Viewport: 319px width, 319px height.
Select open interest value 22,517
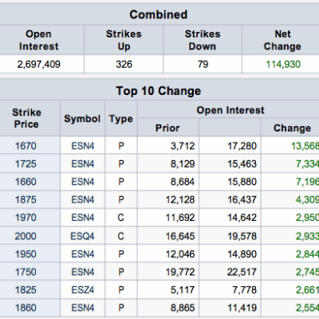tap(242, 272)
